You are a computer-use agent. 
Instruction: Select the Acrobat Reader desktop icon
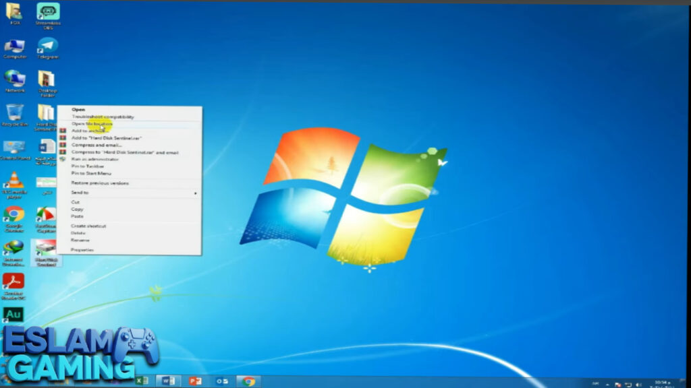(13, 282)
